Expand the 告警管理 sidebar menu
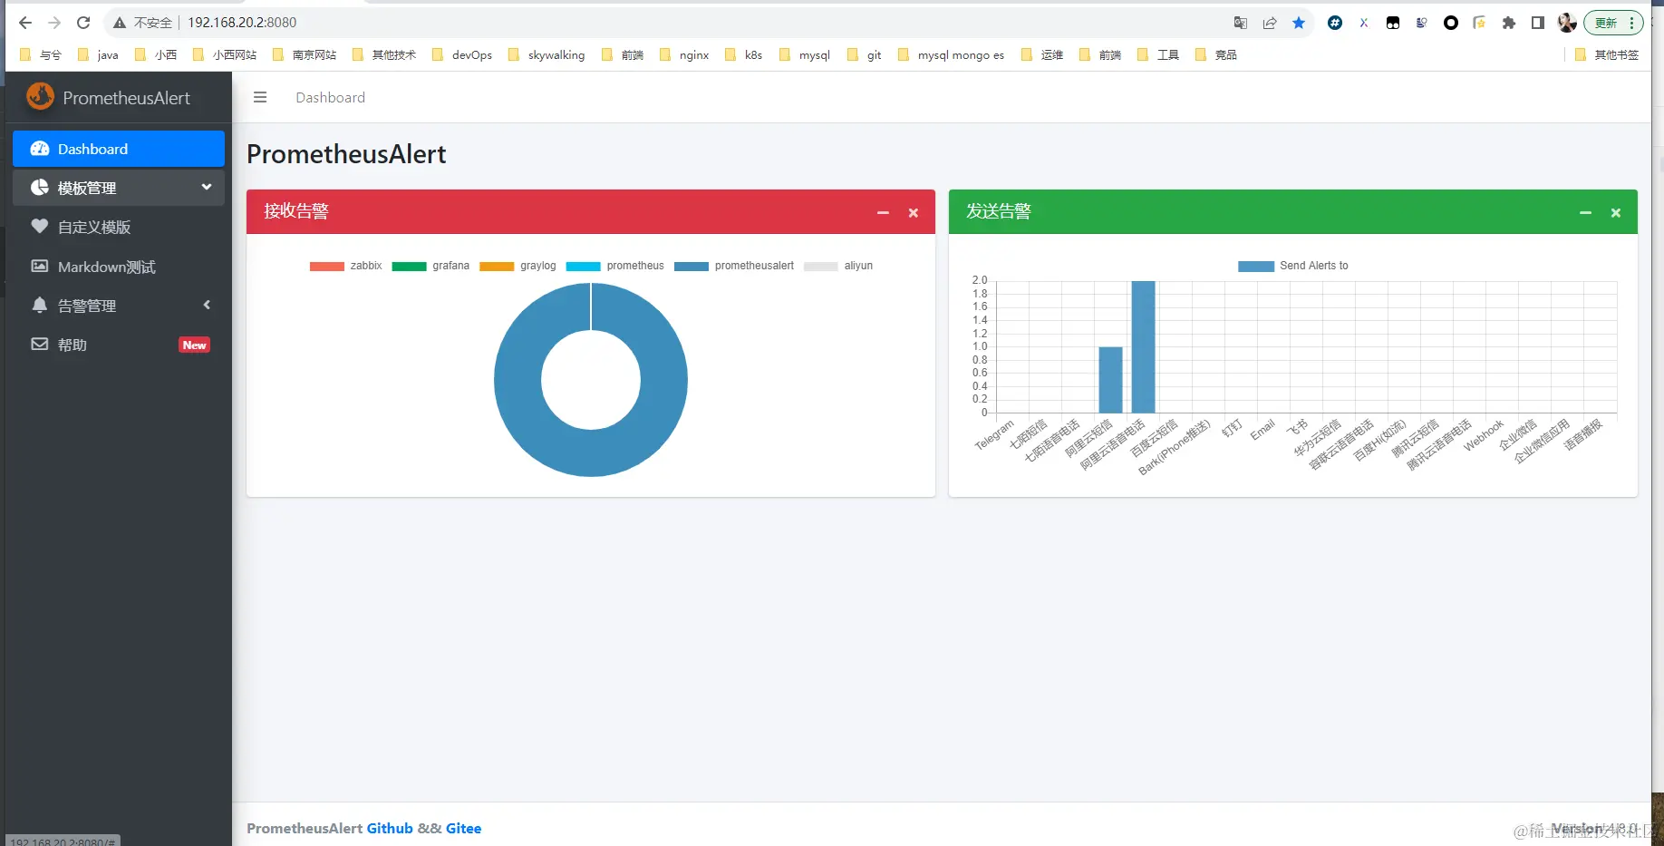Image resolution: width=1664 pixels, height=846 pixels. tap(119, 306)
